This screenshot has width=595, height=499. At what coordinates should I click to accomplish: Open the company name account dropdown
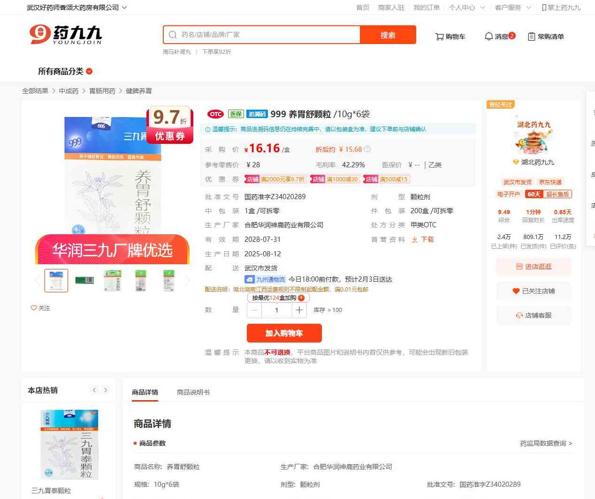(76, 7)
